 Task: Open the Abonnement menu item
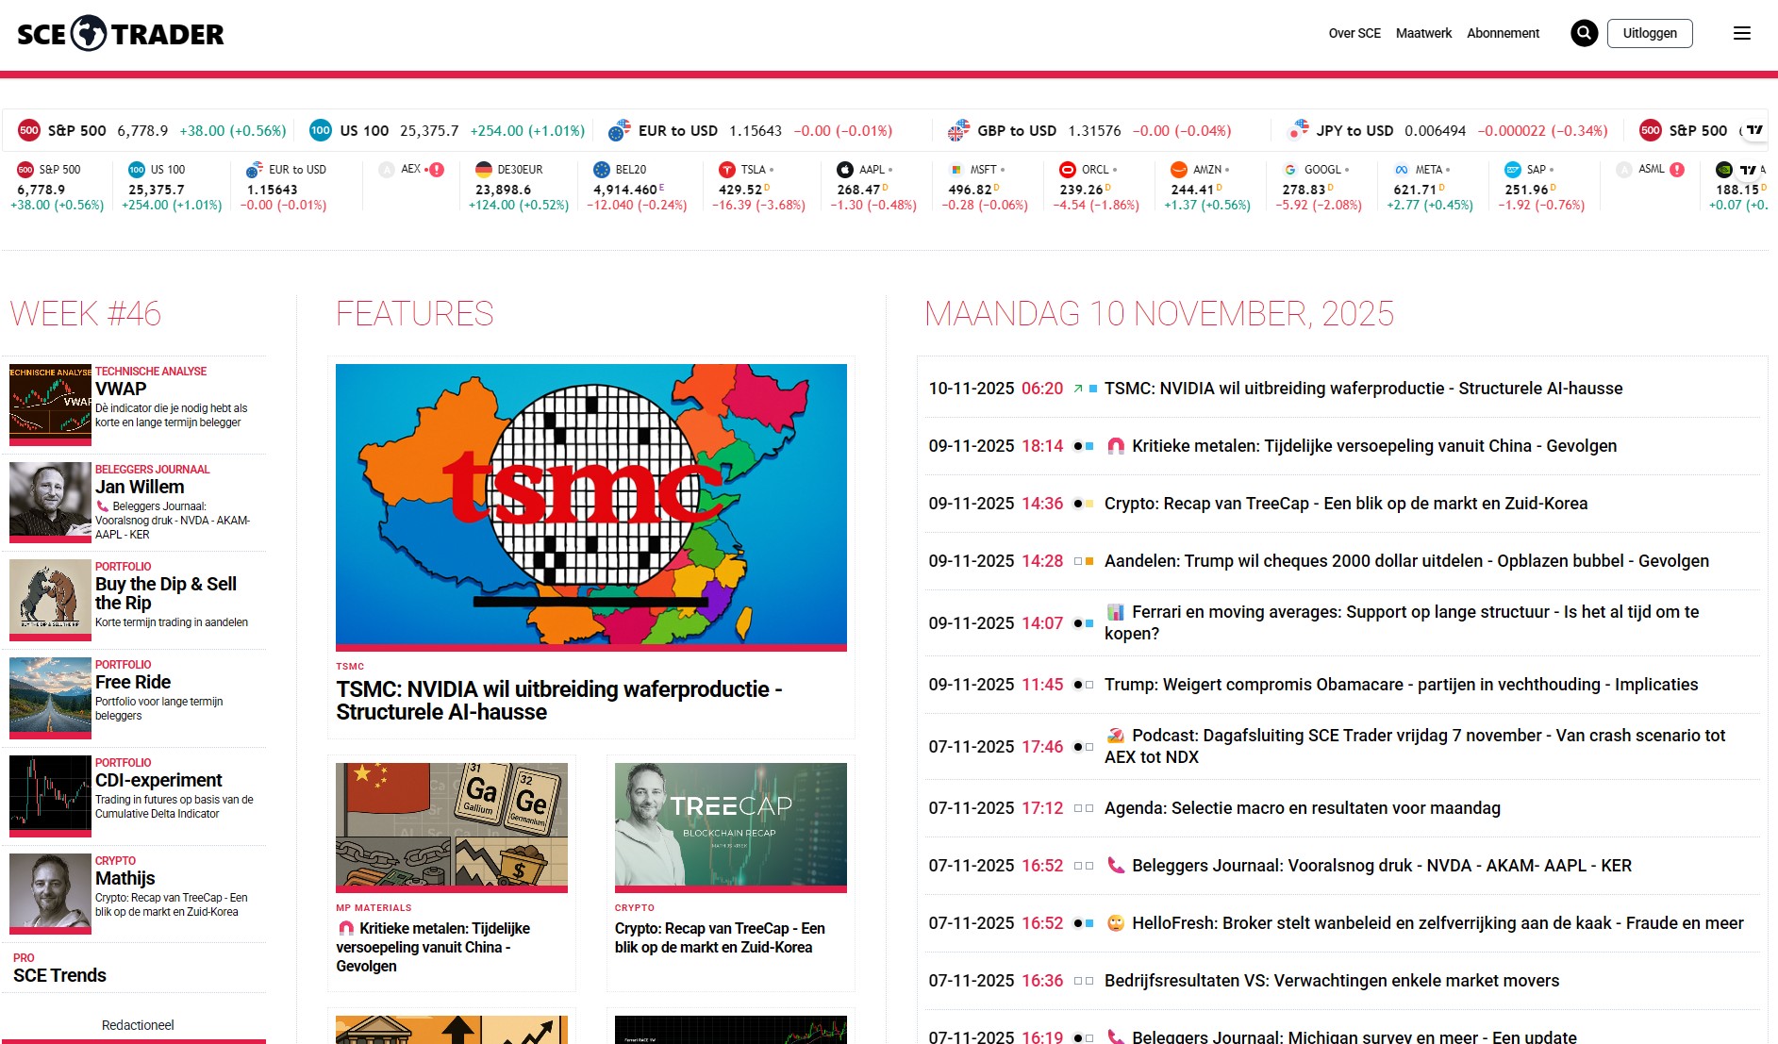pyautogui.click(x=1503, y=33)
